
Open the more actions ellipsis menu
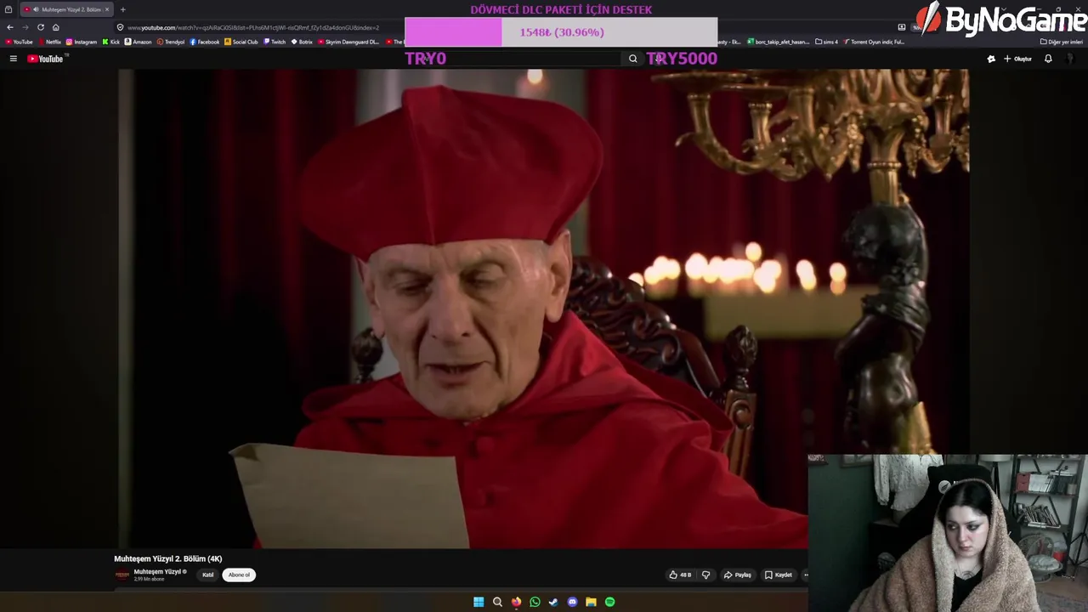tap(806, 575)
